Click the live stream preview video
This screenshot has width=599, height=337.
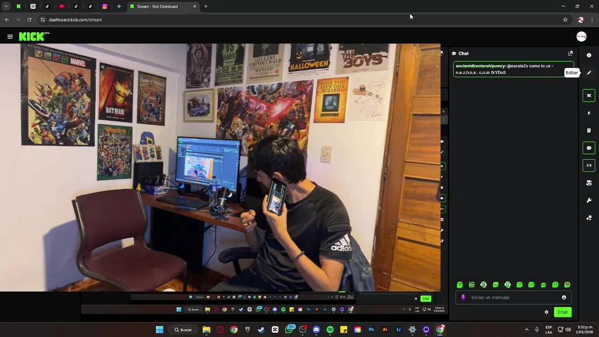(220, 168)
